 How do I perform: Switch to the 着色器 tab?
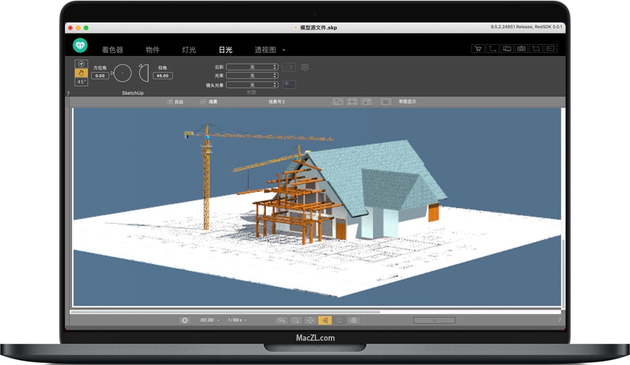112,50
